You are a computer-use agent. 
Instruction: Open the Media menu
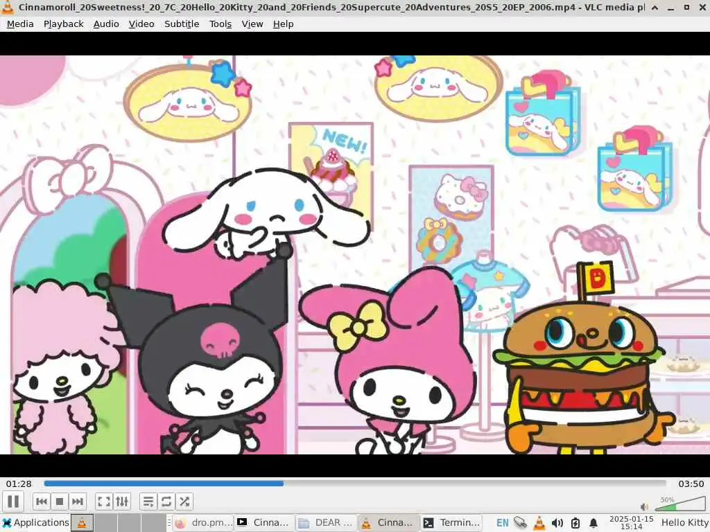[20, 24]
